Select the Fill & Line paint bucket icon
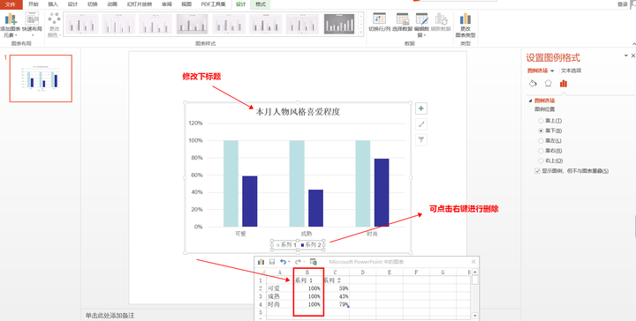Screen dimensions: 636x321 pyautogui.click(x=533, y=84)
